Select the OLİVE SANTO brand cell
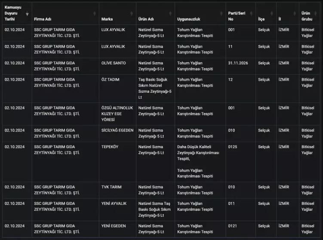The image size is (323, 240). pos(114,63)
